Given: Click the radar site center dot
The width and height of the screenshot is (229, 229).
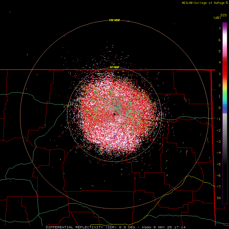Looking at the screenshot, I should (114, 114).
